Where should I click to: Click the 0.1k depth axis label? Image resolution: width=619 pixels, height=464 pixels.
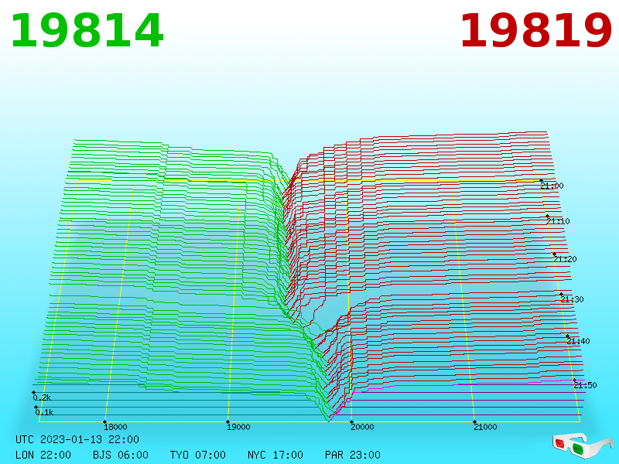[44, 412]
